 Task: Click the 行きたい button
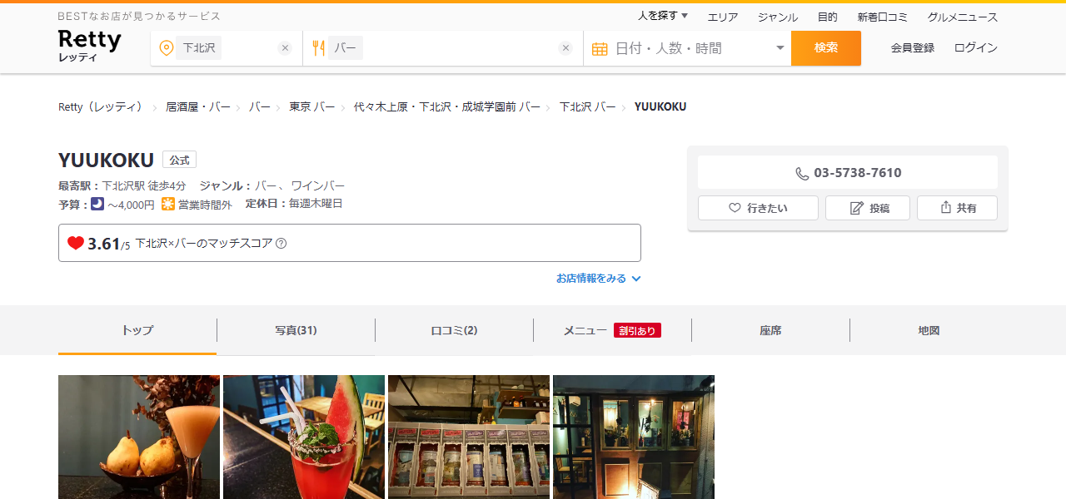[758, 208]
